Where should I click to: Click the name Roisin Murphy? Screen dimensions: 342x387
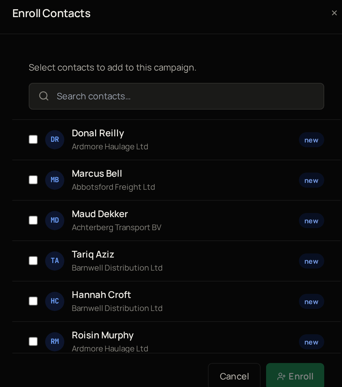103,335
